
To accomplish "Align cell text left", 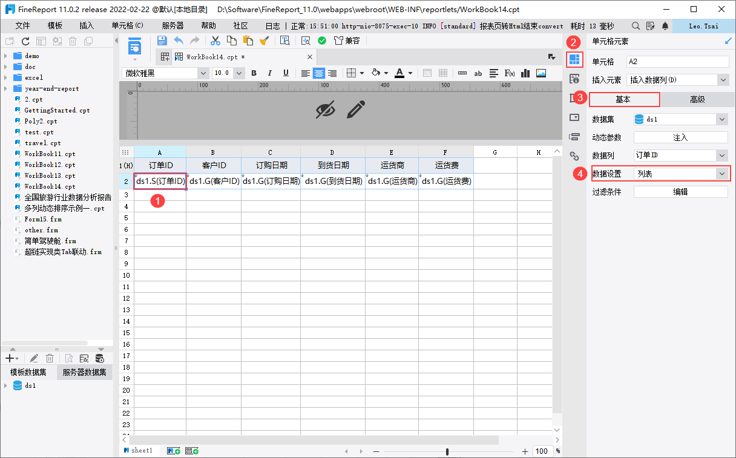I will coord(306,73).
